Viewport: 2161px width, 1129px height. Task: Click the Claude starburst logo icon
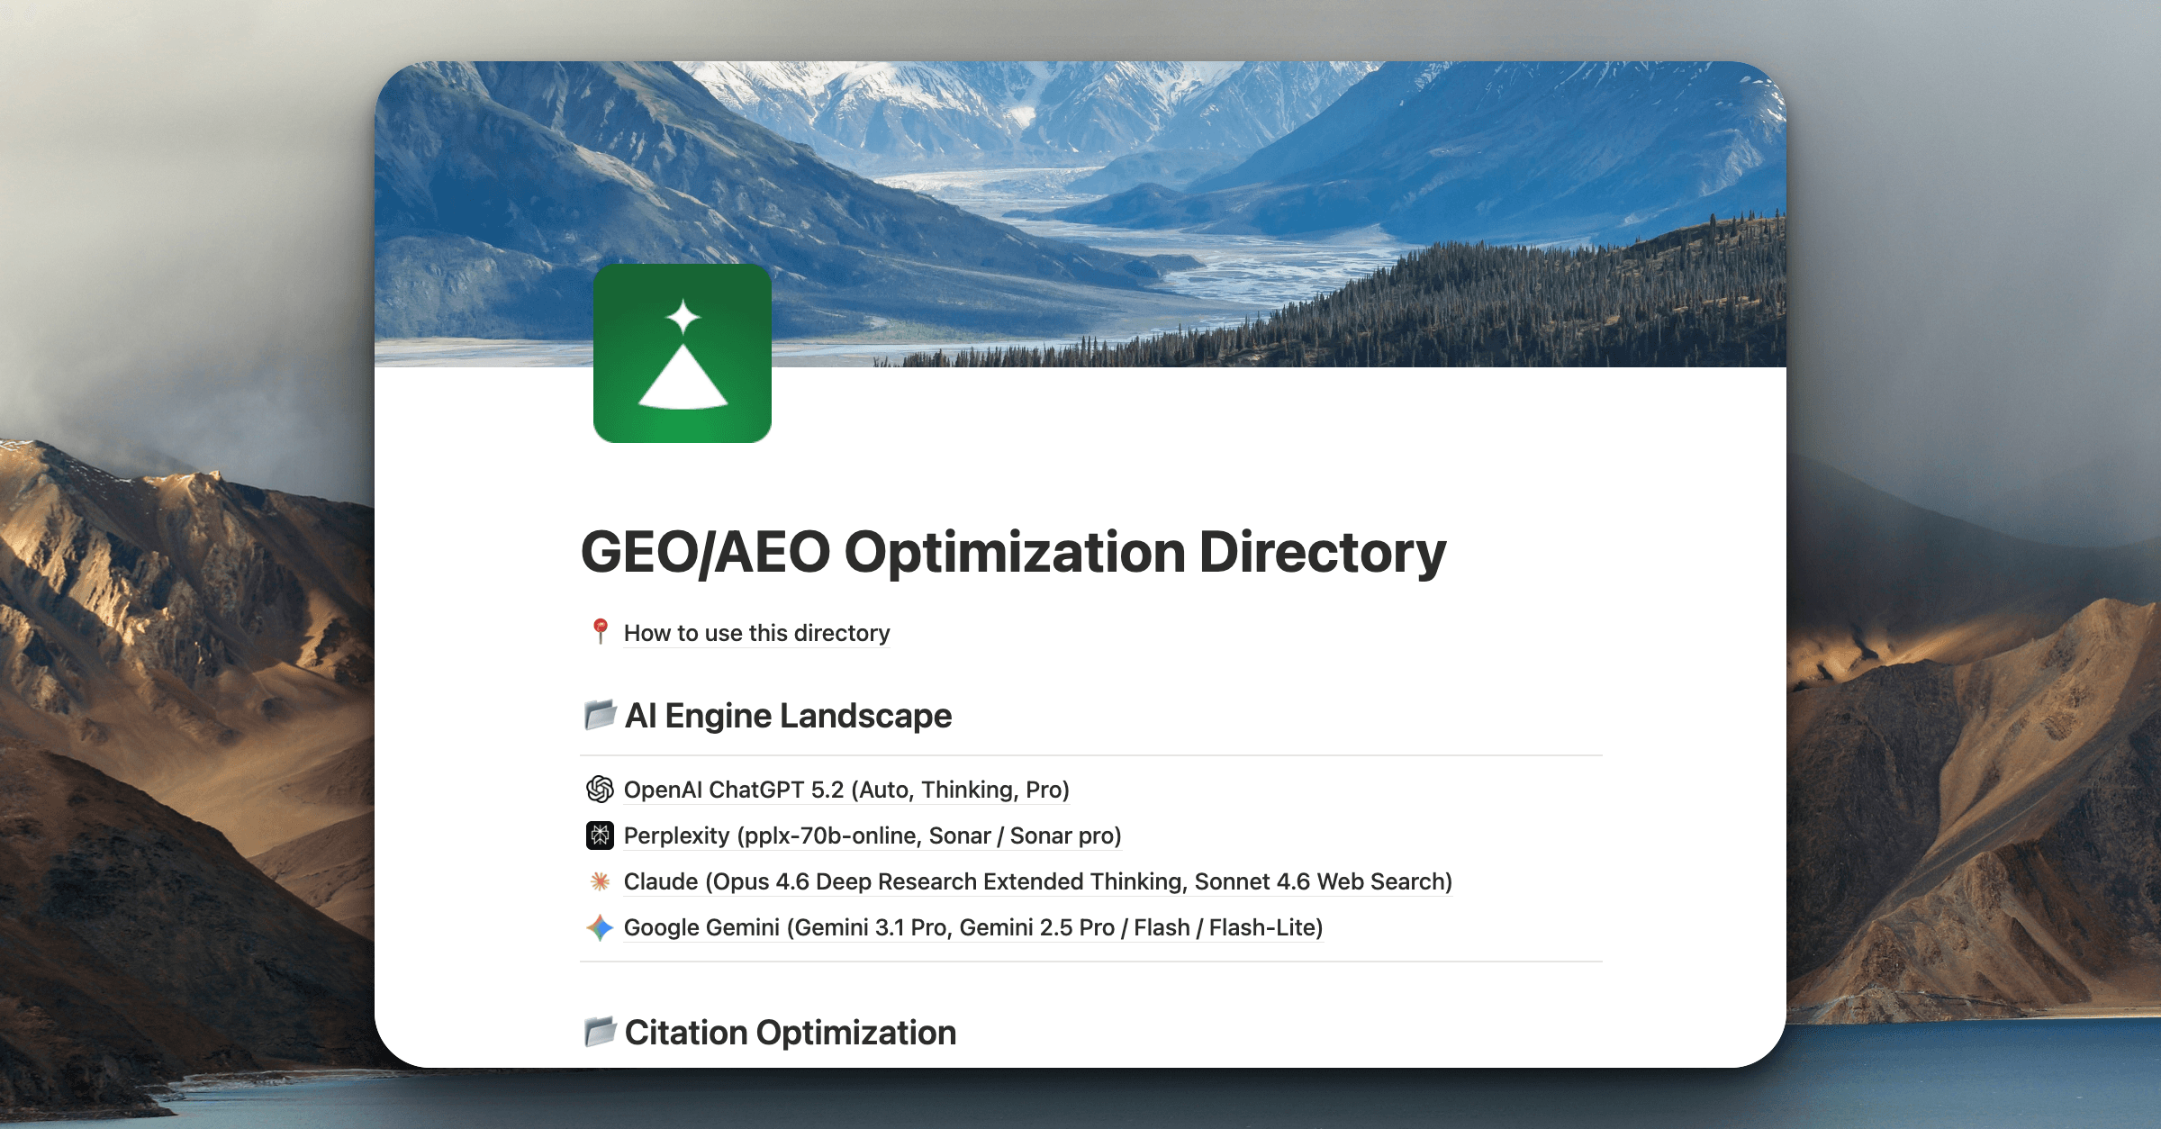[600, 881]
